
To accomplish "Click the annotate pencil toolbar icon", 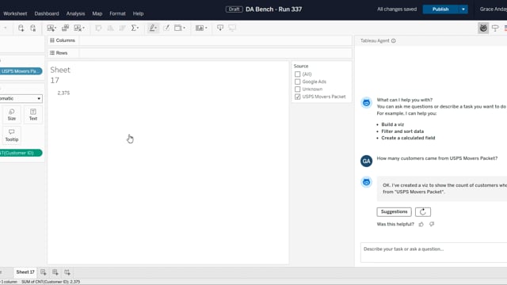I will [x=166, y=28].
